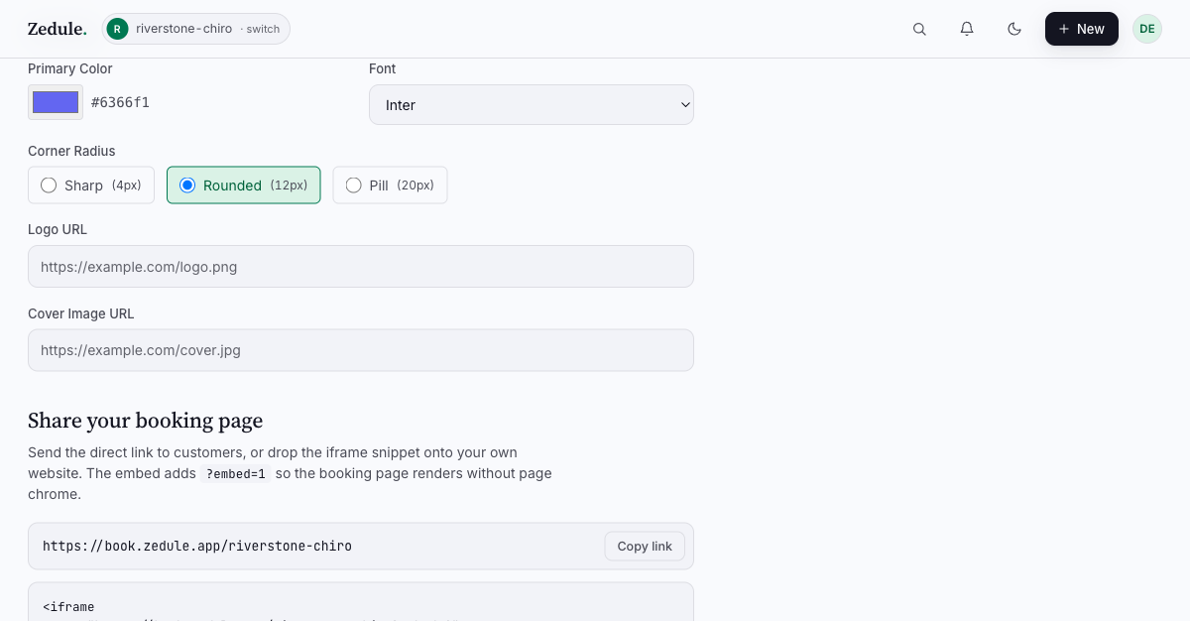Open the primary color swatch picker
The height and width of the screenshot is (621, 1190).
click(x=56, y=102)
